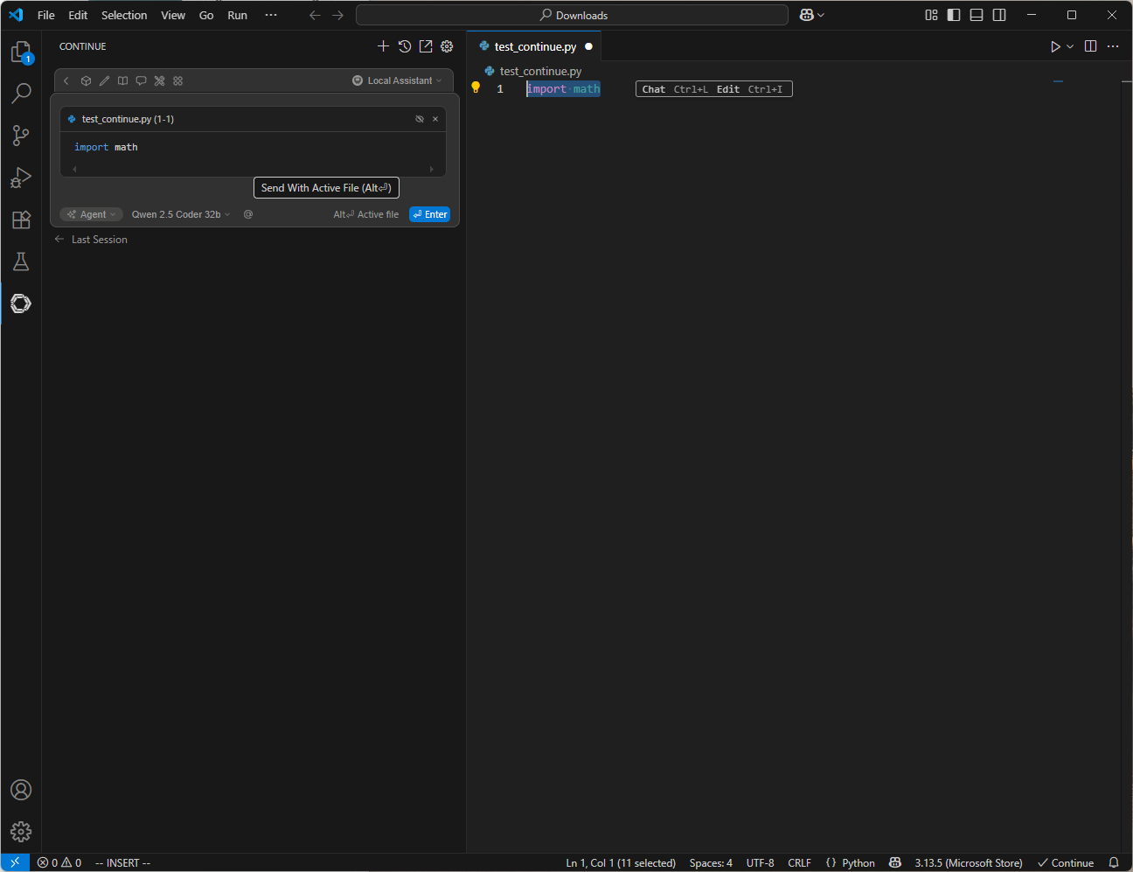Click Edit Ctrl+I inline hint

click(750, 89)
